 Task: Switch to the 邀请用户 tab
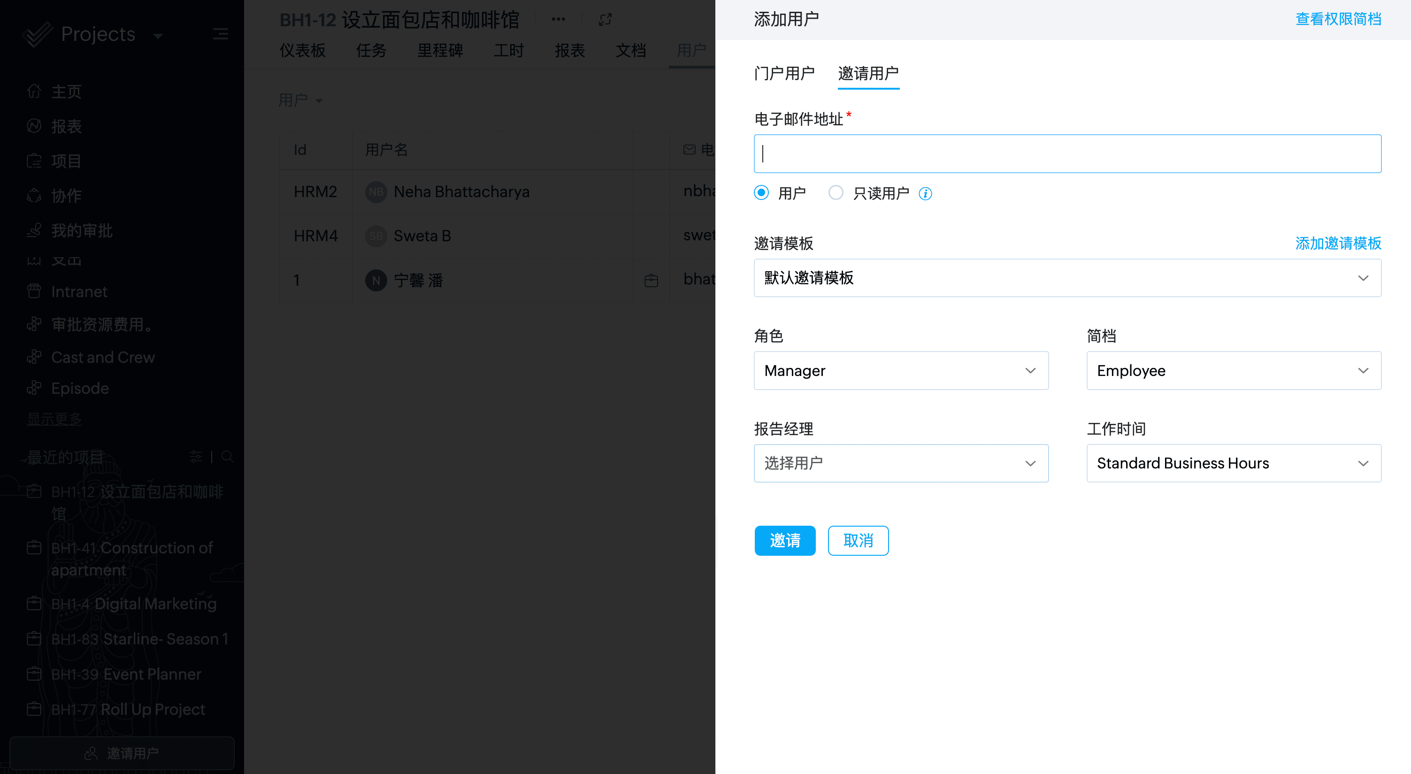[868, 73]
